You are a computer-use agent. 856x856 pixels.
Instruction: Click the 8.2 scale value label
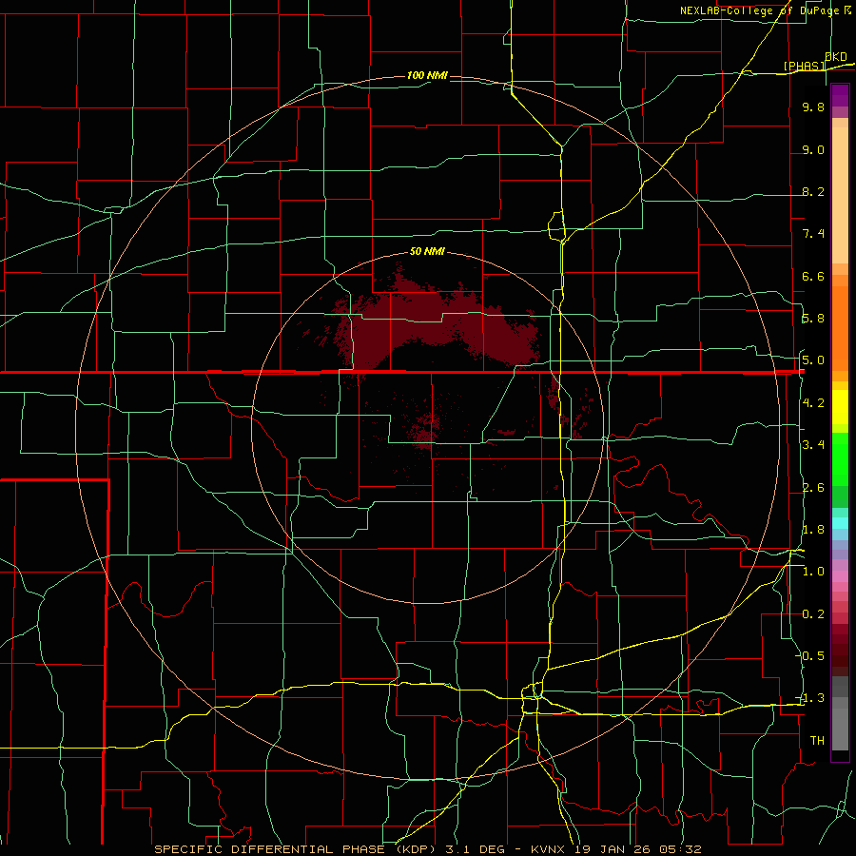(x=813, y=191)
